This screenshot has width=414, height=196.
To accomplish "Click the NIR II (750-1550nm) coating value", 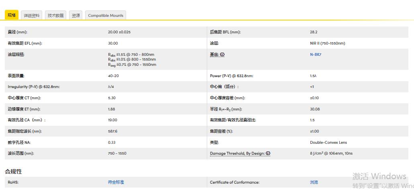I will click(x=327, y=43).
